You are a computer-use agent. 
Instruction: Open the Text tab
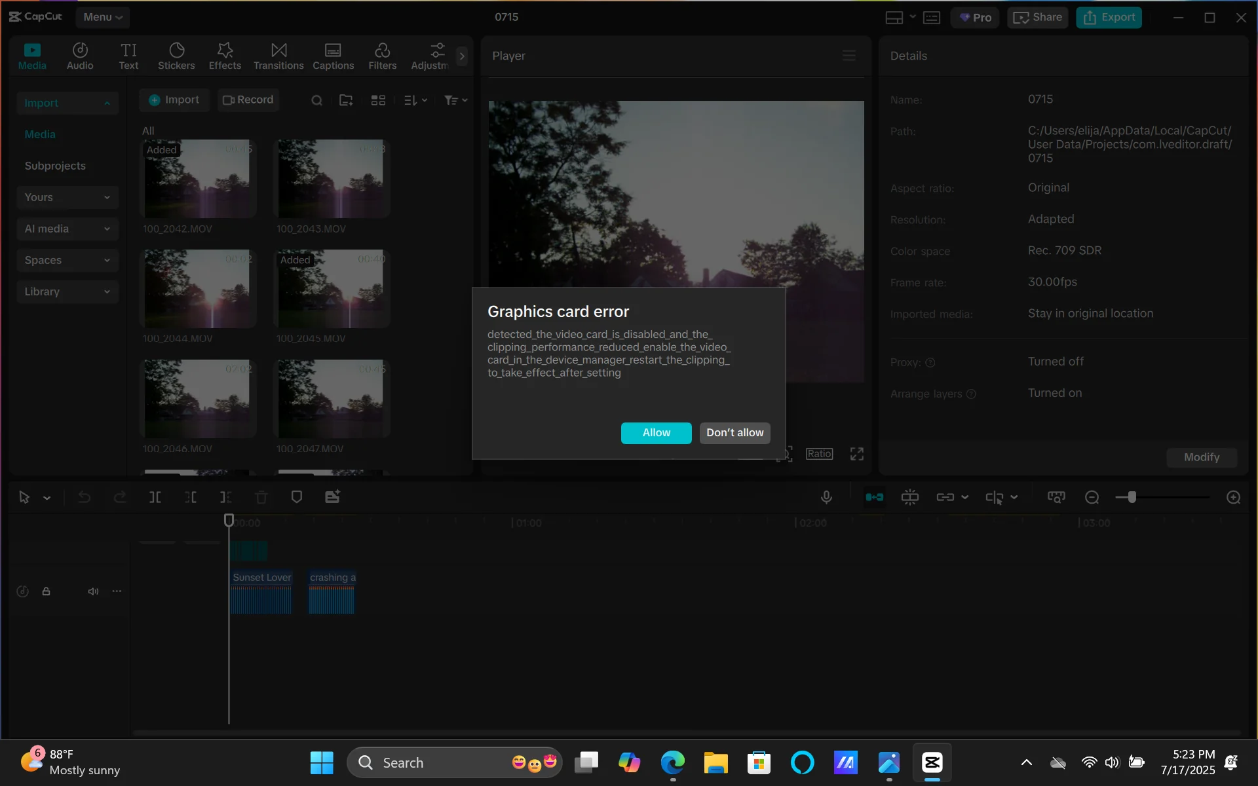point(128,56)
